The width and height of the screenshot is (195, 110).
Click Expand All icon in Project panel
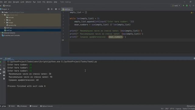click(x=52, y=9)
